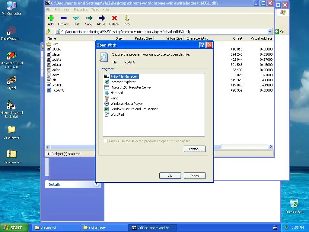Click the Copy toolbar icon

(x=89, y=20)
